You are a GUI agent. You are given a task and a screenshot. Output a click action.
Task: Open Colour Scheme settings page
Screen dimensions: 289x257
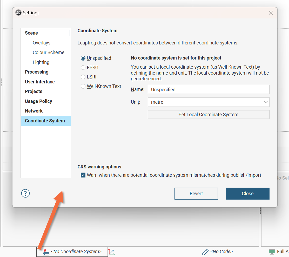[x=49, y=52]
